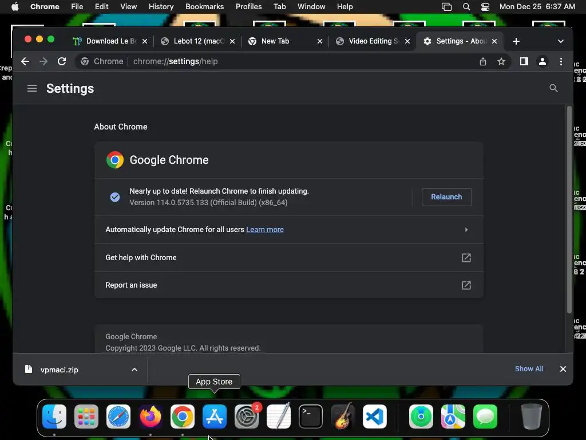This screenshot has height=440, width=586.
Task: Launch GarageBand from the Dock
Action: pos(343,417)
